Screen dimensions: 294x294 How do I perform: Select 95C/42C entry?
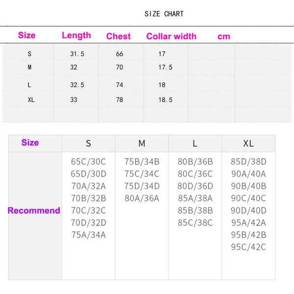coord(248,247)
